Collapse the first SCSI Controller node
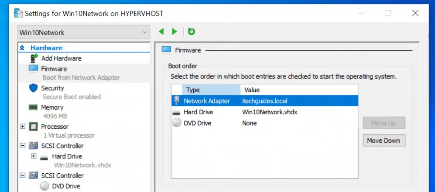 pyautogui.click(x=23, y=146)
